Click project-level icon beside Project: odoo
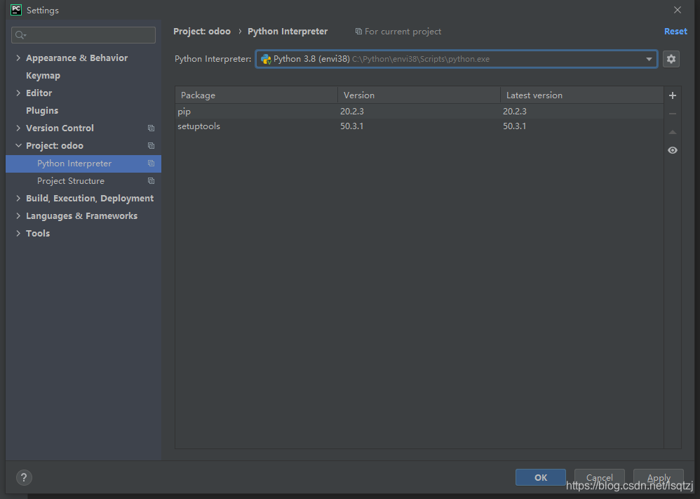This screenshot has width=700, height=499. [151, 146]
